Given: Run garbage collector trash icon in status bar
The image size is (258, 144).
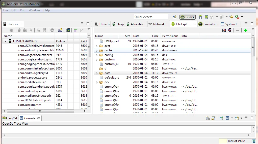Looking at the screenshot, I should point(254,141).
